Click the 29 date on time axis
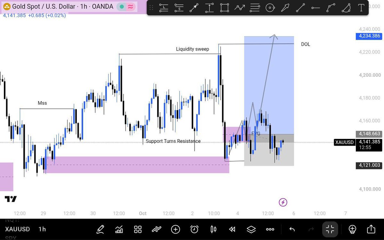Viewport: 384px width, 240px height. 44,213
